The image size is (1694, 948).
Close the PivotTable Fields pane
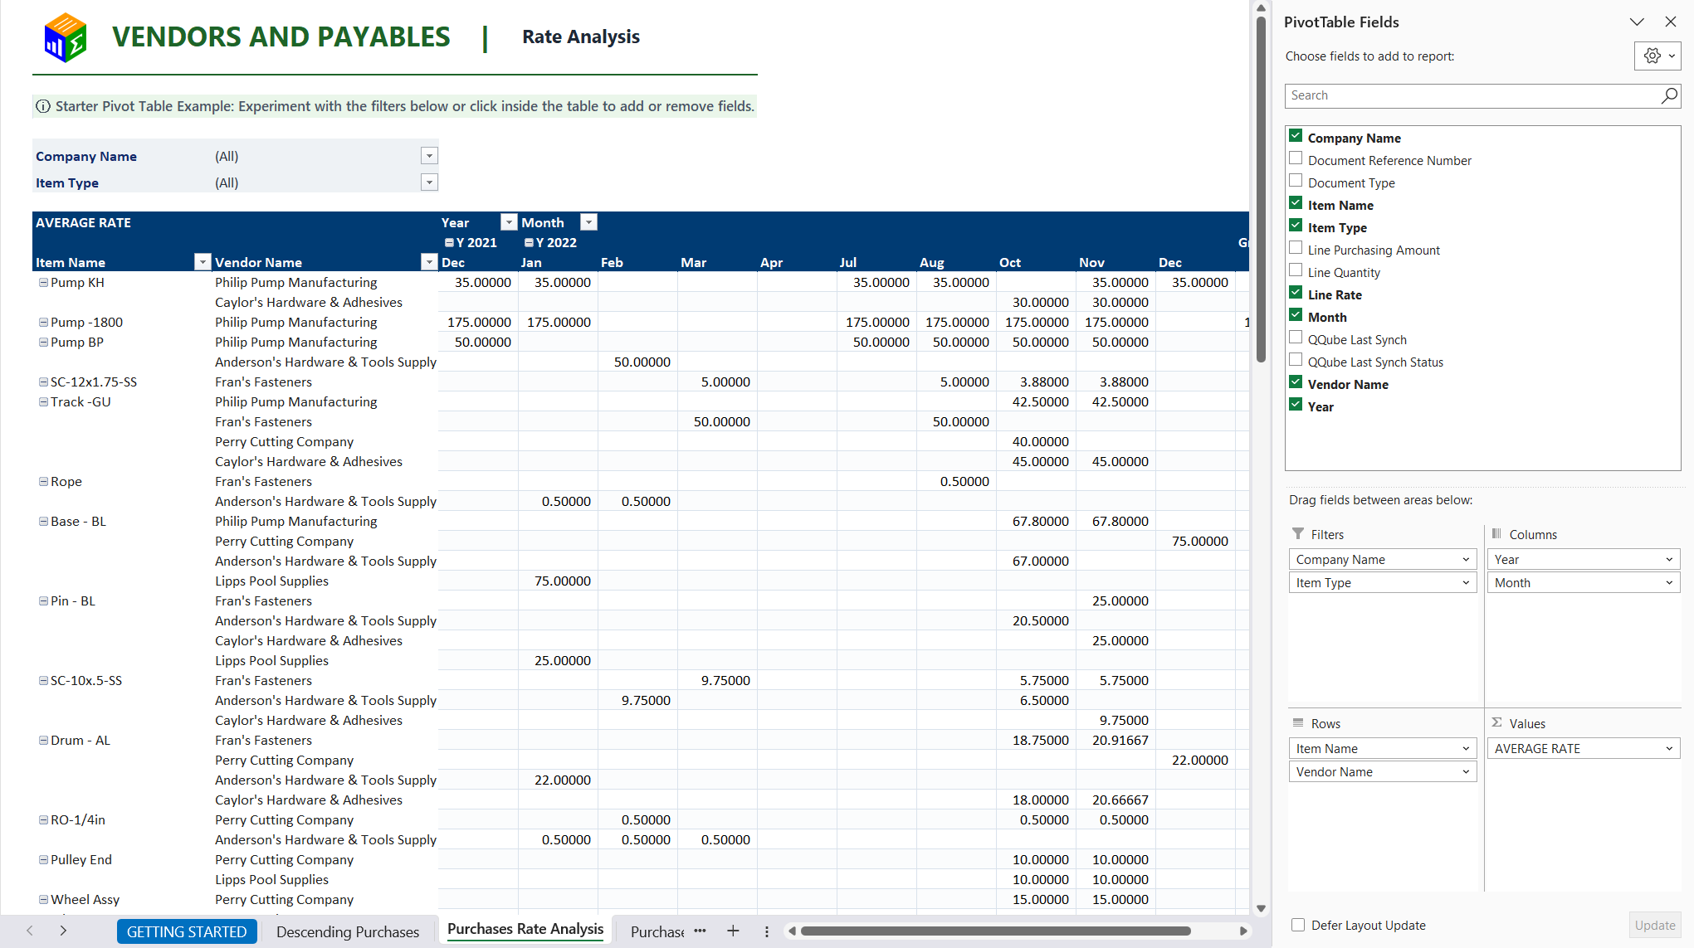[1671, 22]
